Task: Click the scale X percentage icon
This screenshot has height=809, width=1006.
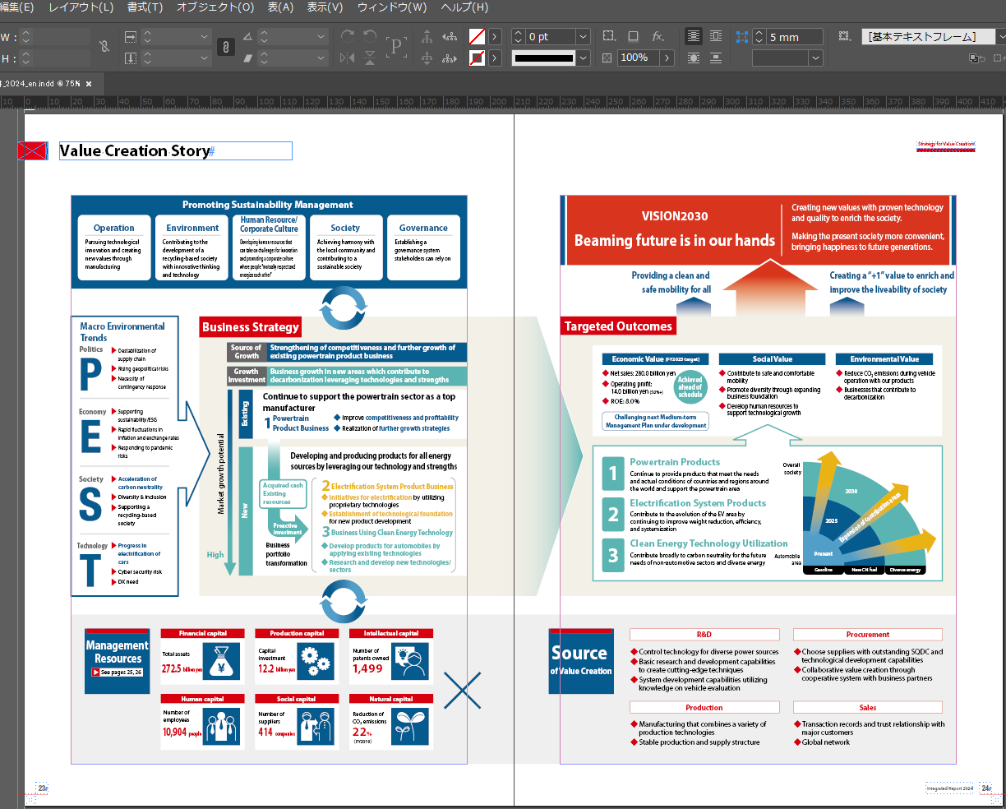Action: point(131,37)
